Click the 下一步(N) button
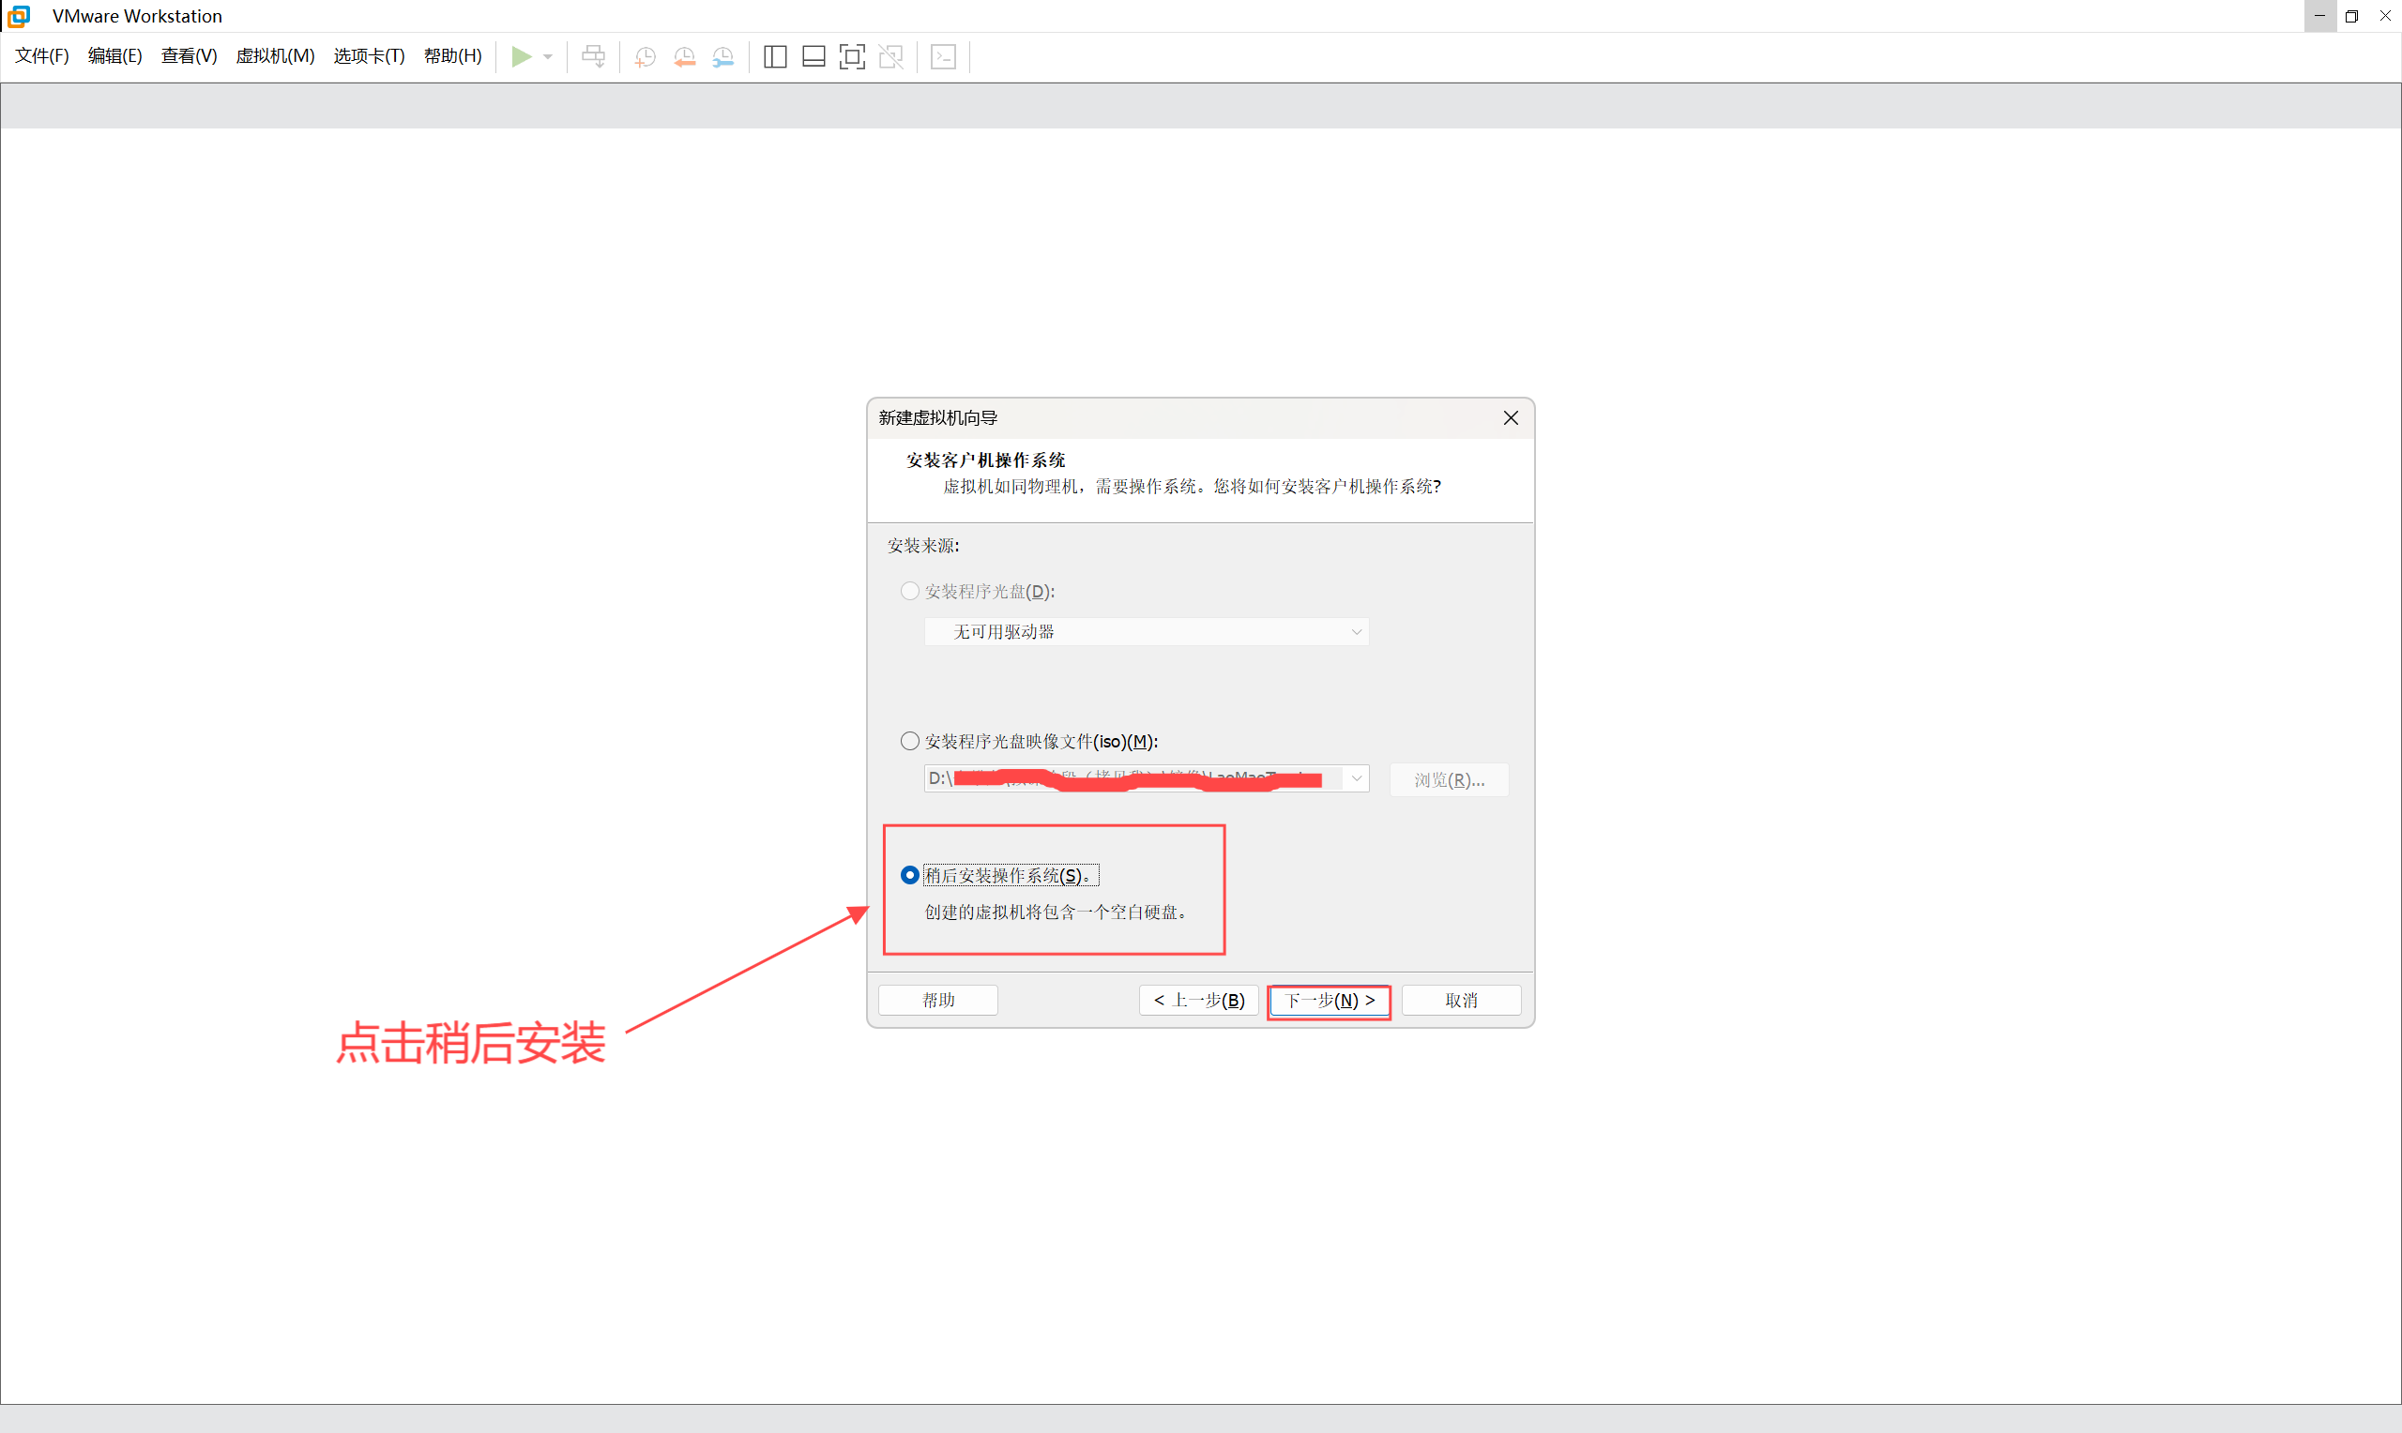The height and width of the screenshot is (1433, 2402). [1329, 1001]
